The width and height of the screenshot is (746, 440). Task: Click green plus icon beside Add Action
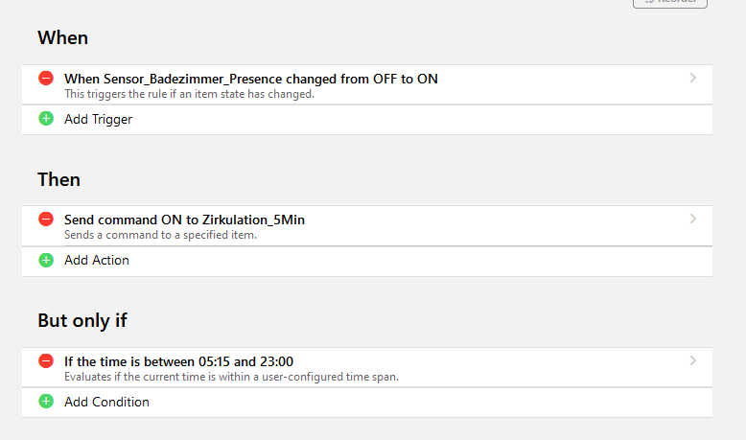[46, 260]
